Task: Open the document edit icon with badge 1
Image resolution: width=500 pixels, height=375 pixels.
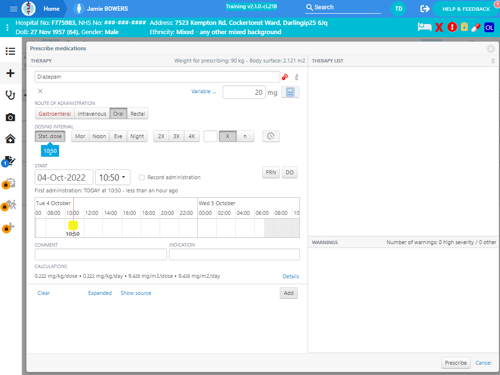Action: click(x=9, y=161)
